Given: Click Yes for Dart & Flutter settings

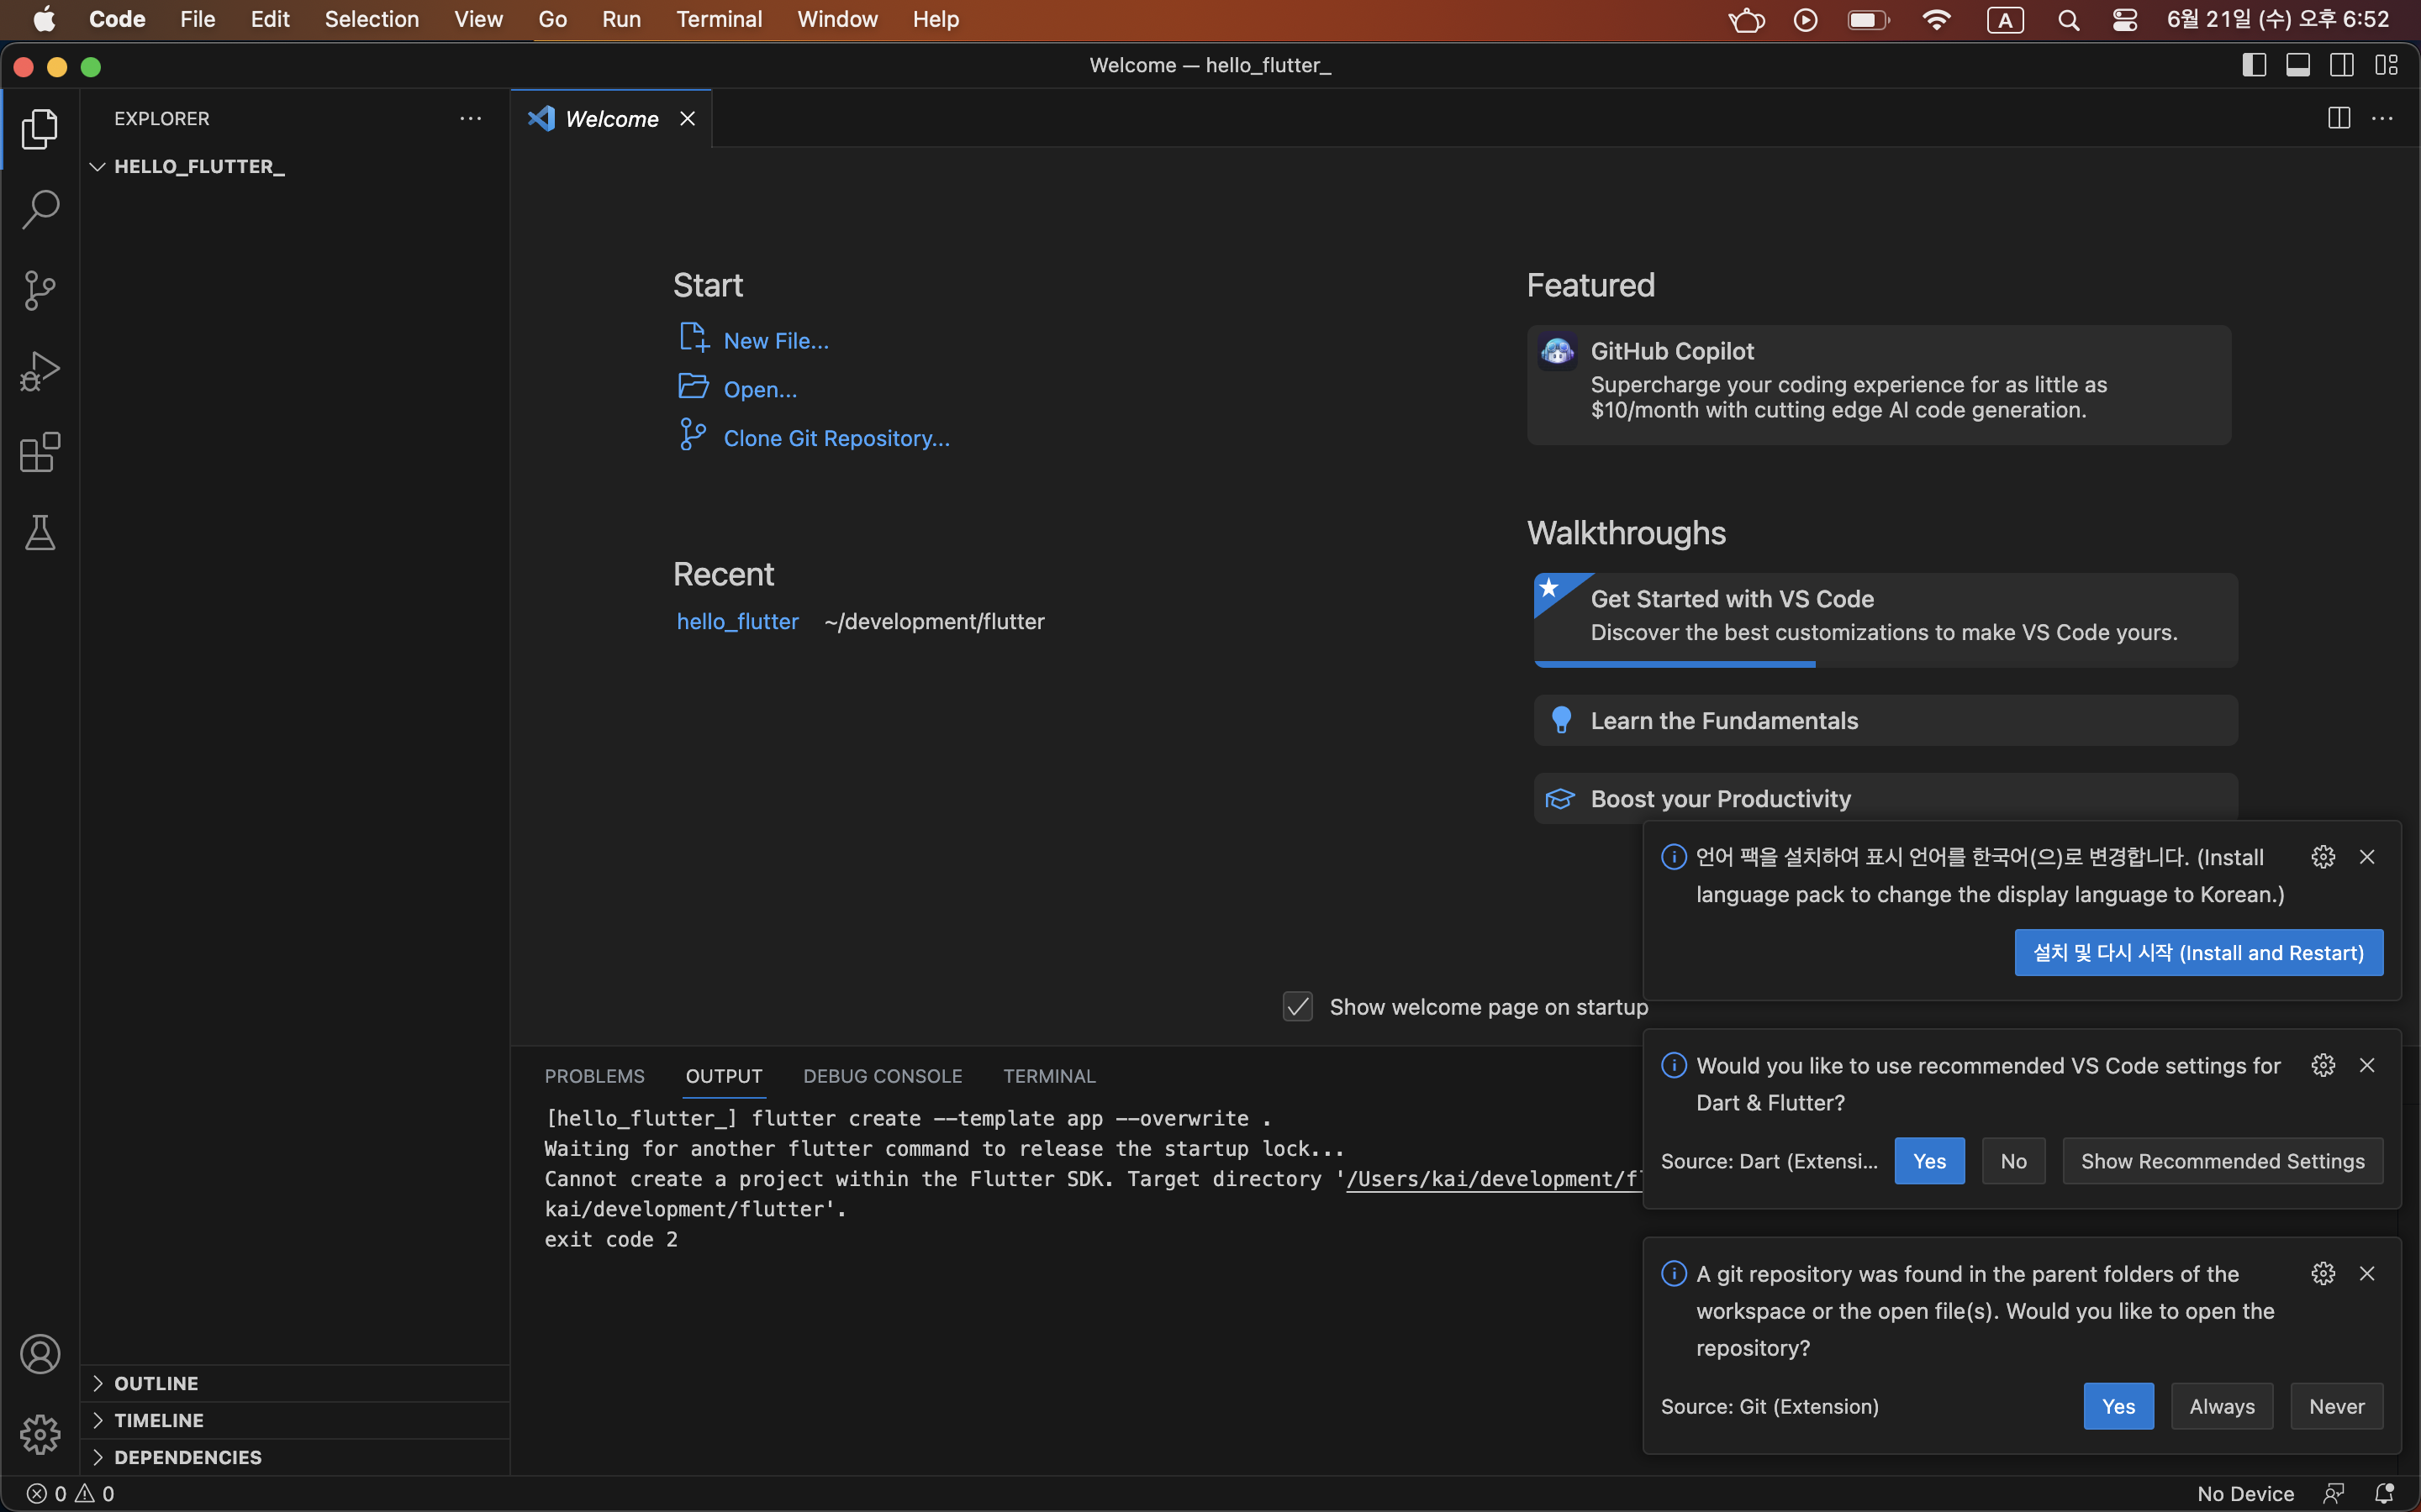Looking at the screenshot, I should coord(1928,1161).
